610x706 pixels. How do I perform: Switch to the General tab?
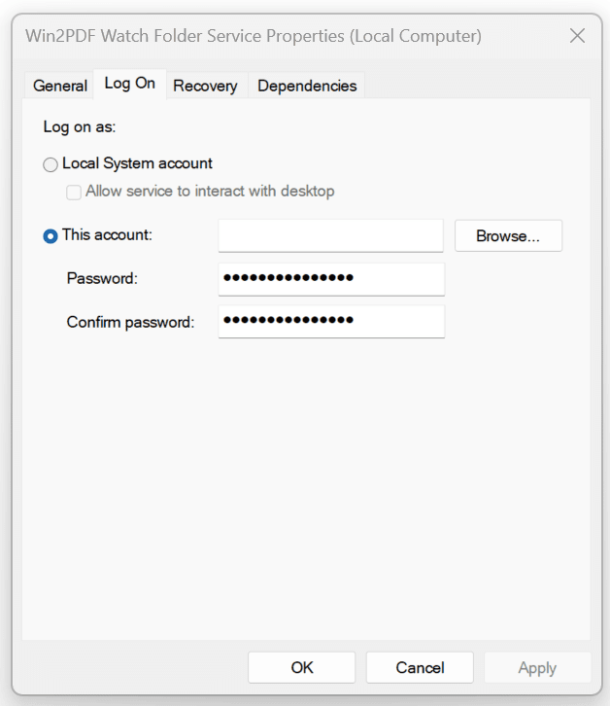click(x=60, y=86)
